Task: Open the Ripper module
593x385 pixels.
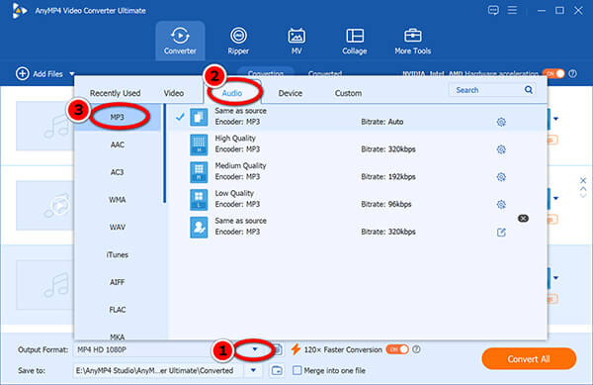Action: 238,41
